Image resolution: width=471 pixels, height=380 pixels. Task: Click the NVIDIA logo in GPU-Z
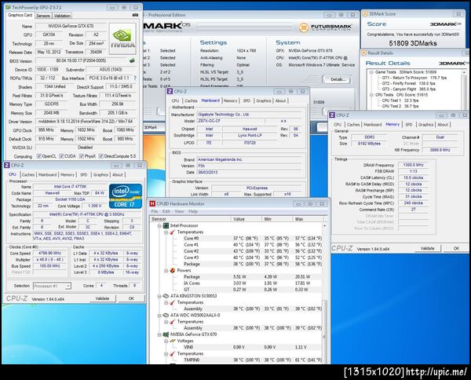pos(122,39)
